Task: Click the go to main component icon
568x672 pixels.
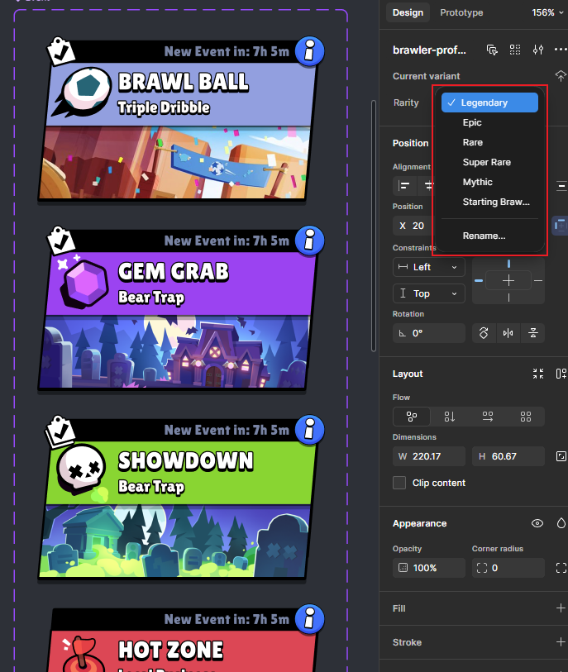Action: pos(492,50)
